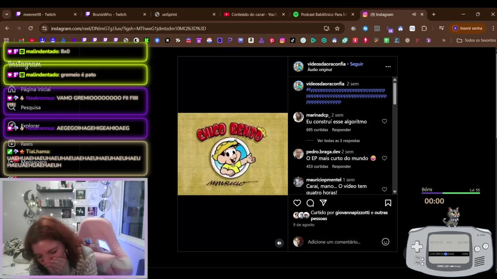Open Página inicial in Instagram sidebar
This screenshot has width=497, height=279.
tap(30, 89)
